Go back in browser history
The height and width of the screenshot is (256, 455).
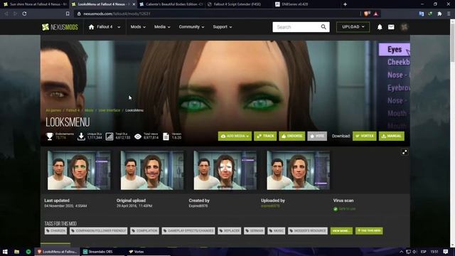[x=6, y=14]
